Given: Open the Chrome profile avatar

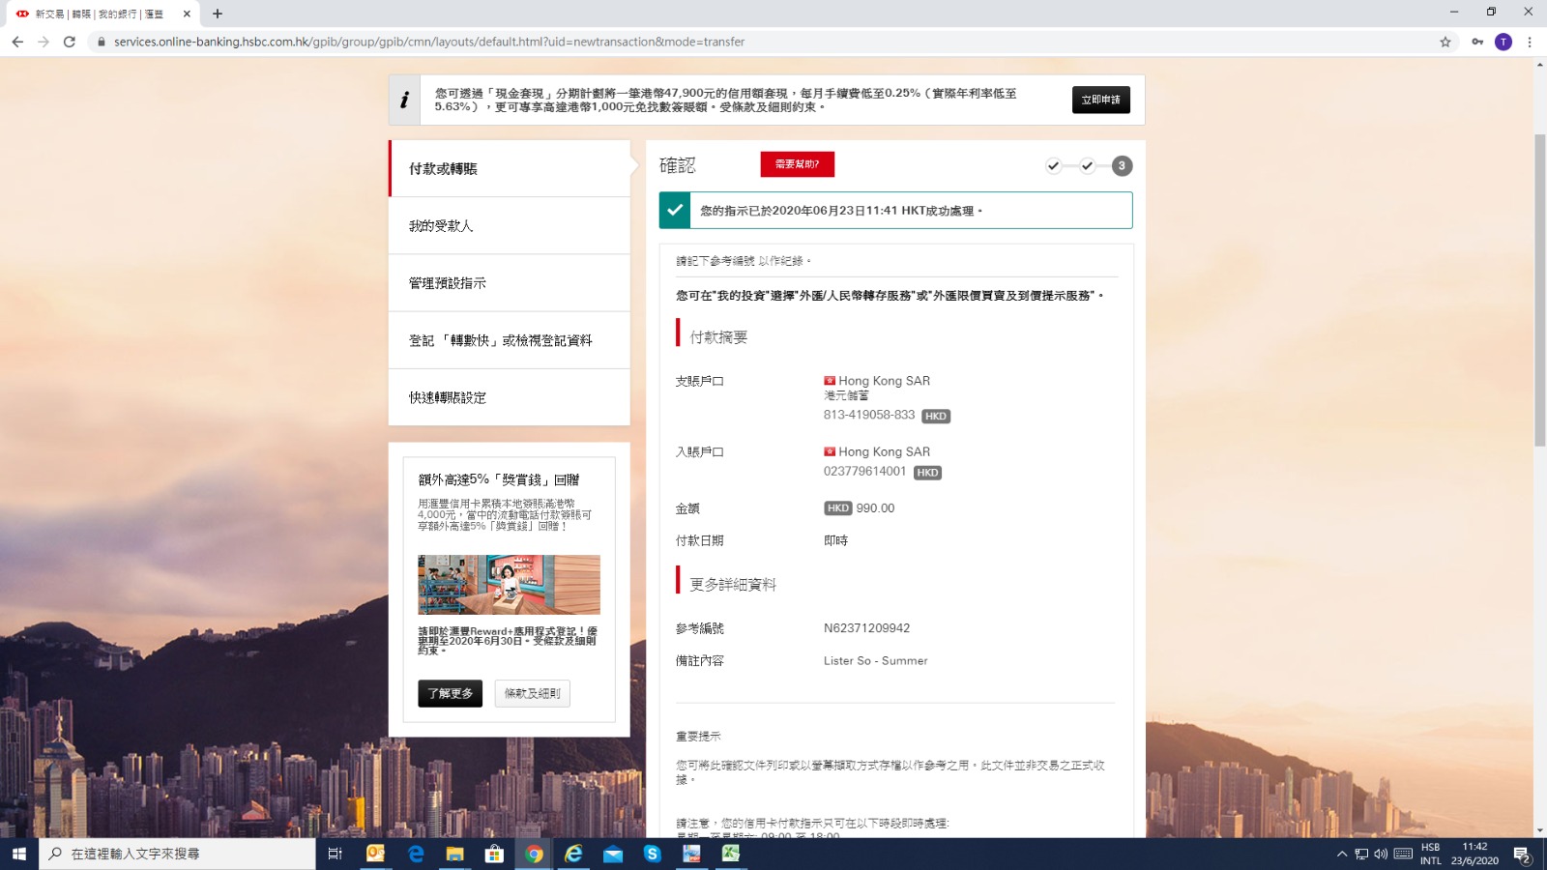Looking at the screenshot, I should point(1503,42).
